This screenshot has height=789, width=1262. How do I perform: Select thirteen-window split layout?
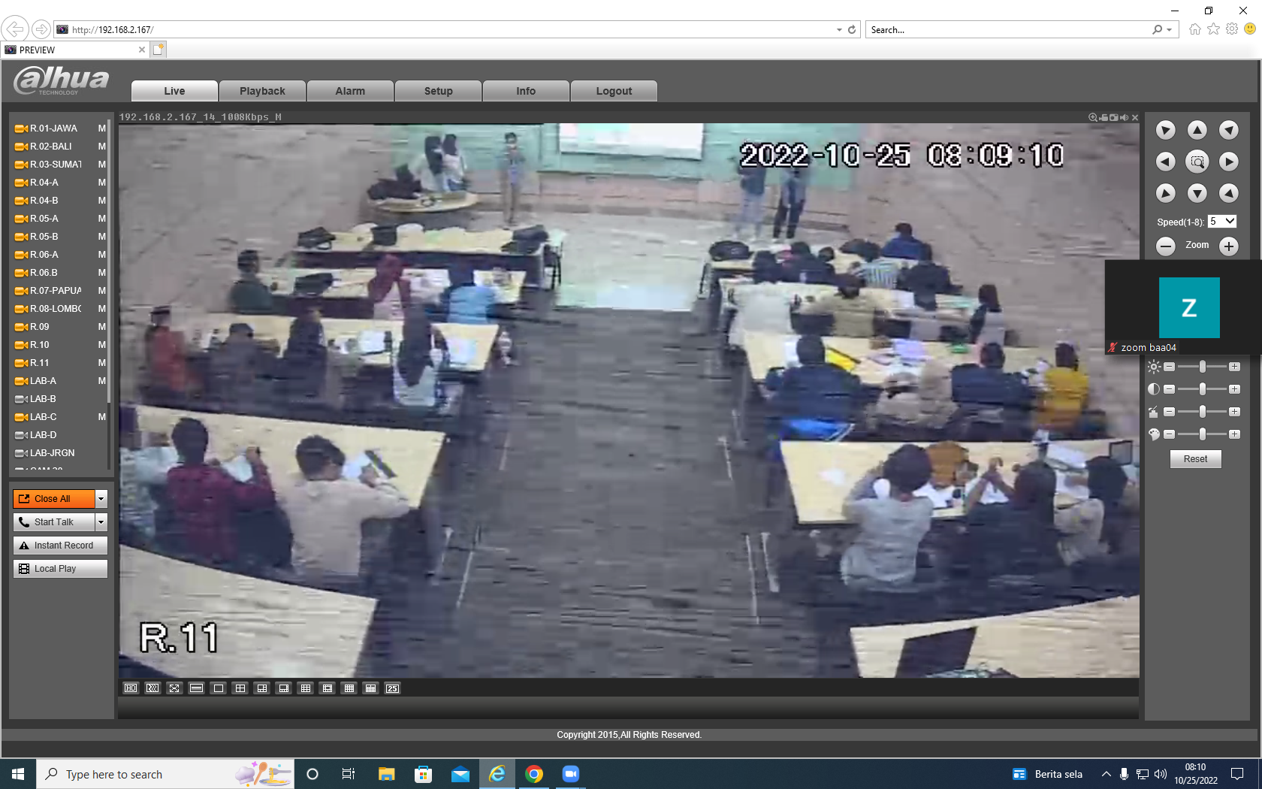tap(327, 688)
